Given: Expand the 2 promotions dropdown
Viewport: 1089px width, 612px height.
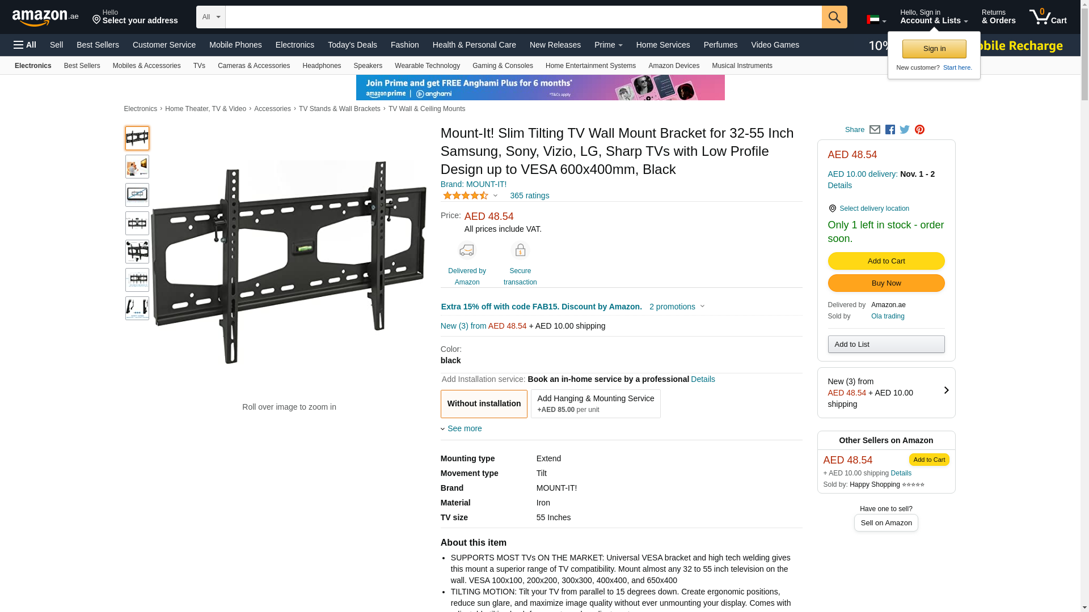Looking at the screenshot, I should [x=677, y=307].
